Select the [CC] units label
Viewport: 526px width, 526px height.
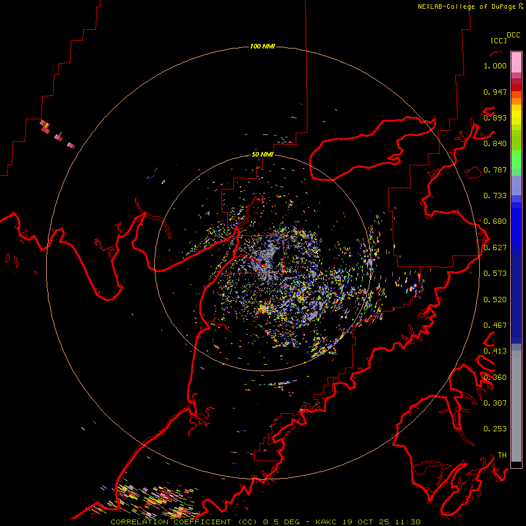(x=499, y=40)
